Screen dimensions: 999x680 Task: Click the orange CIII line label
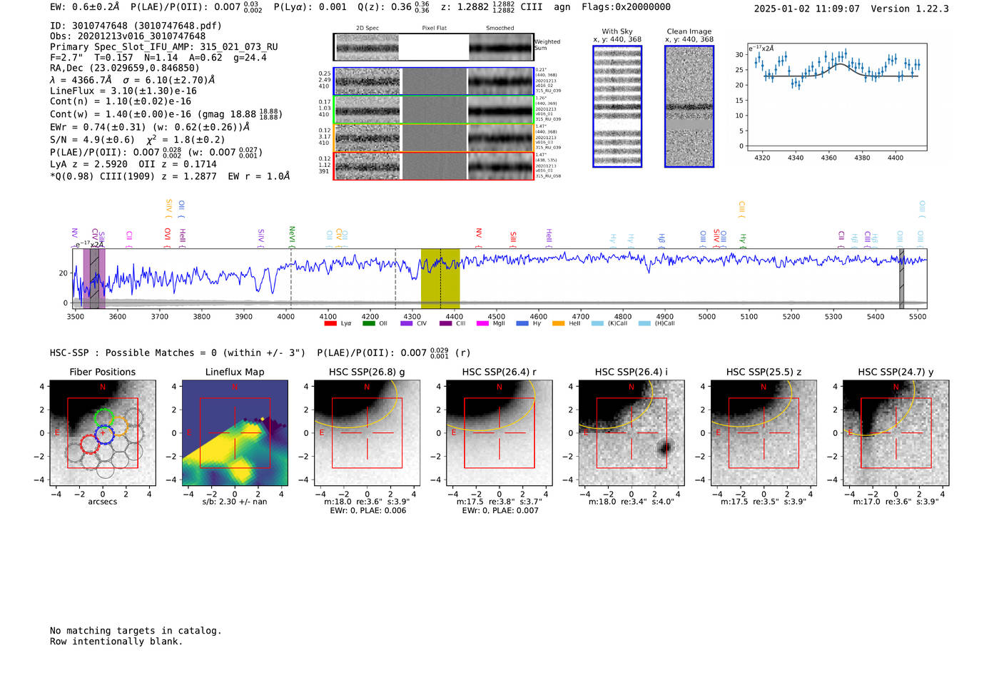(x=741, y=208)
